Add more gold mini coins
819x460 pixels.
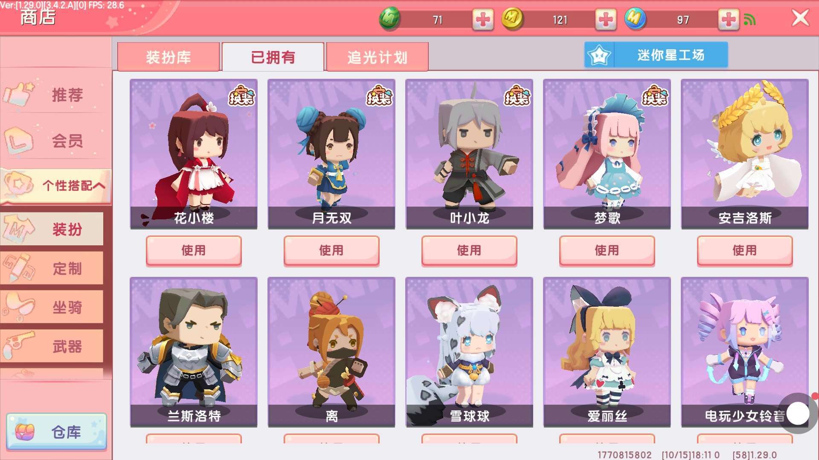pos(606,19)
